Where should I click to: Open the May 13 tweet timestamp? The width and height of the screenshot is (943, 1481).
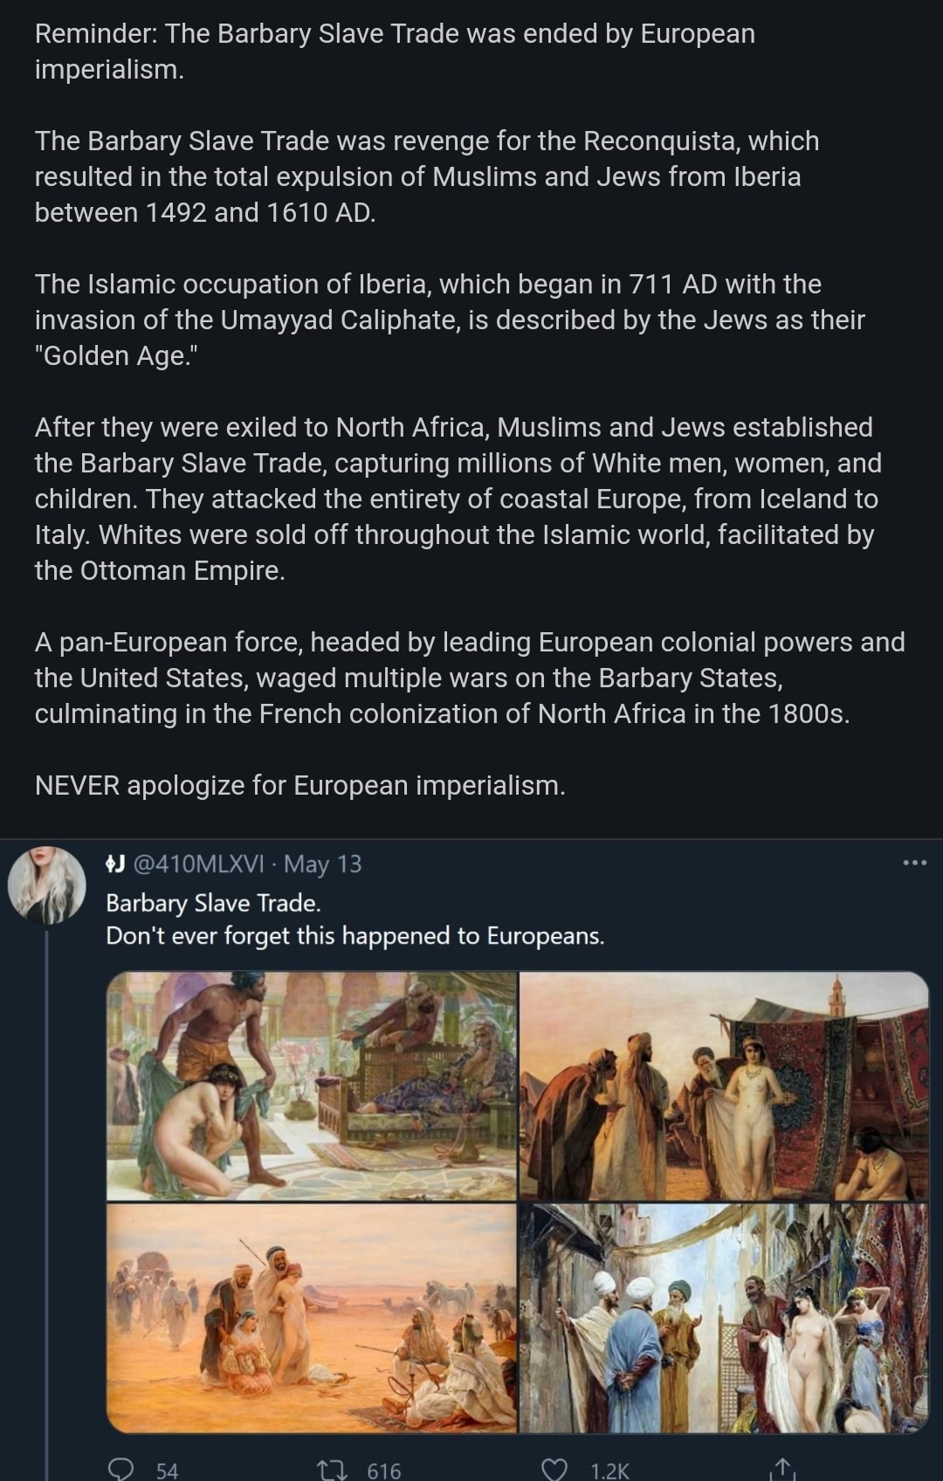click(322, 864)
